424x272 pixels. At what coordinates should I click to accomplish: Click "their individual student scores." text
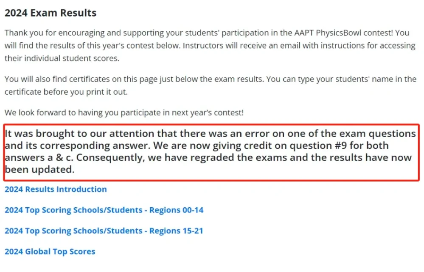click(x=62, y=58)
